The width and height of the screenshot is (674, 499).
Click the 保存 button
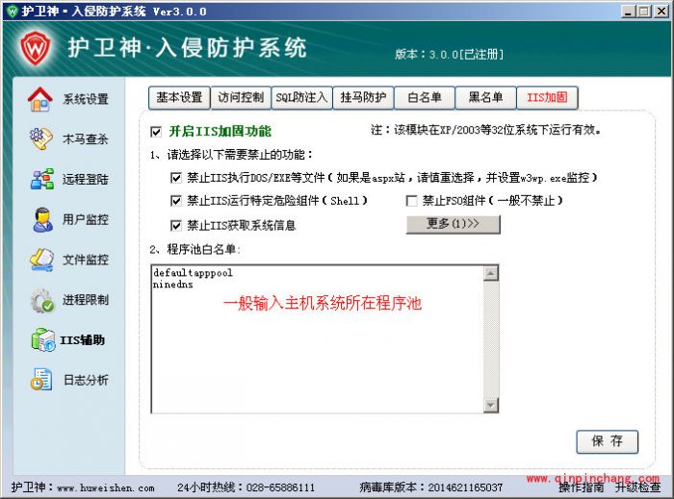tap(607, 441)
